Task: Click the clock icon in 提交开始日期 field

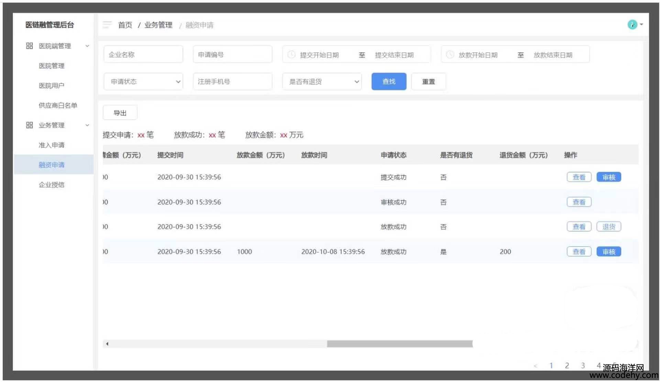Action: (291, 55)
